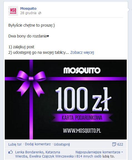Click the 28 grudnia post date
The height and width of the screenshot is (160, 132).
pos(28,13)
